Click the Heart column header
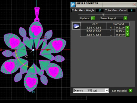The image size is (137, 103). pos(94,24)
